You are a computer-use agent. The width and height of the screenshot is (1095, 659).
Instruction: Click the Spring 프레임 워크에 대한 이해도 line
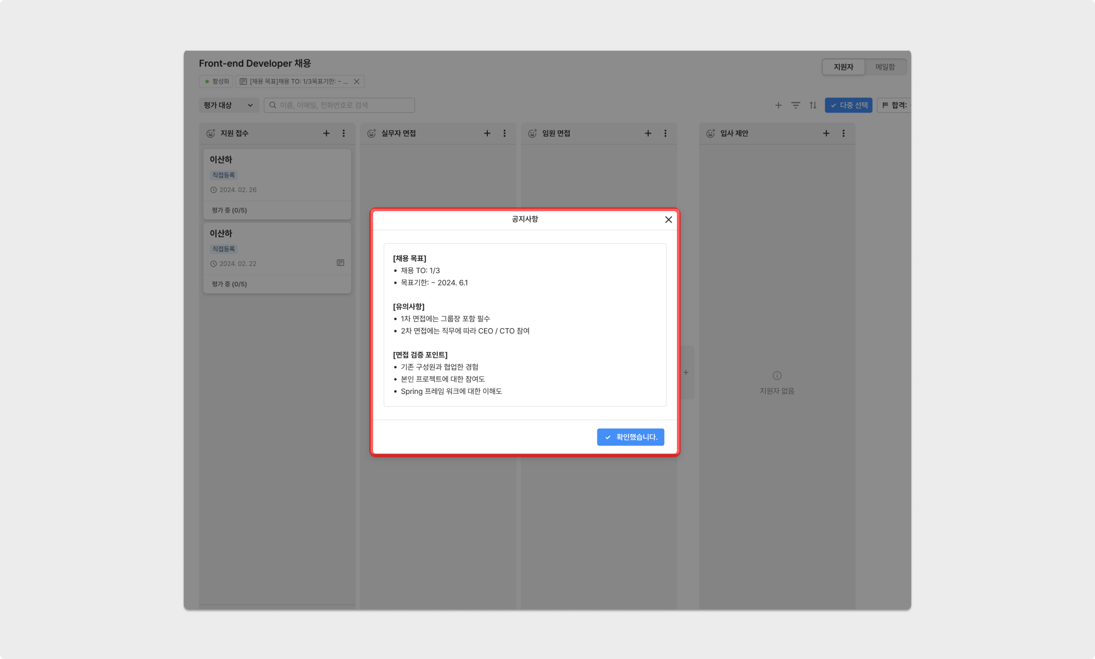(x=451, y=392)
